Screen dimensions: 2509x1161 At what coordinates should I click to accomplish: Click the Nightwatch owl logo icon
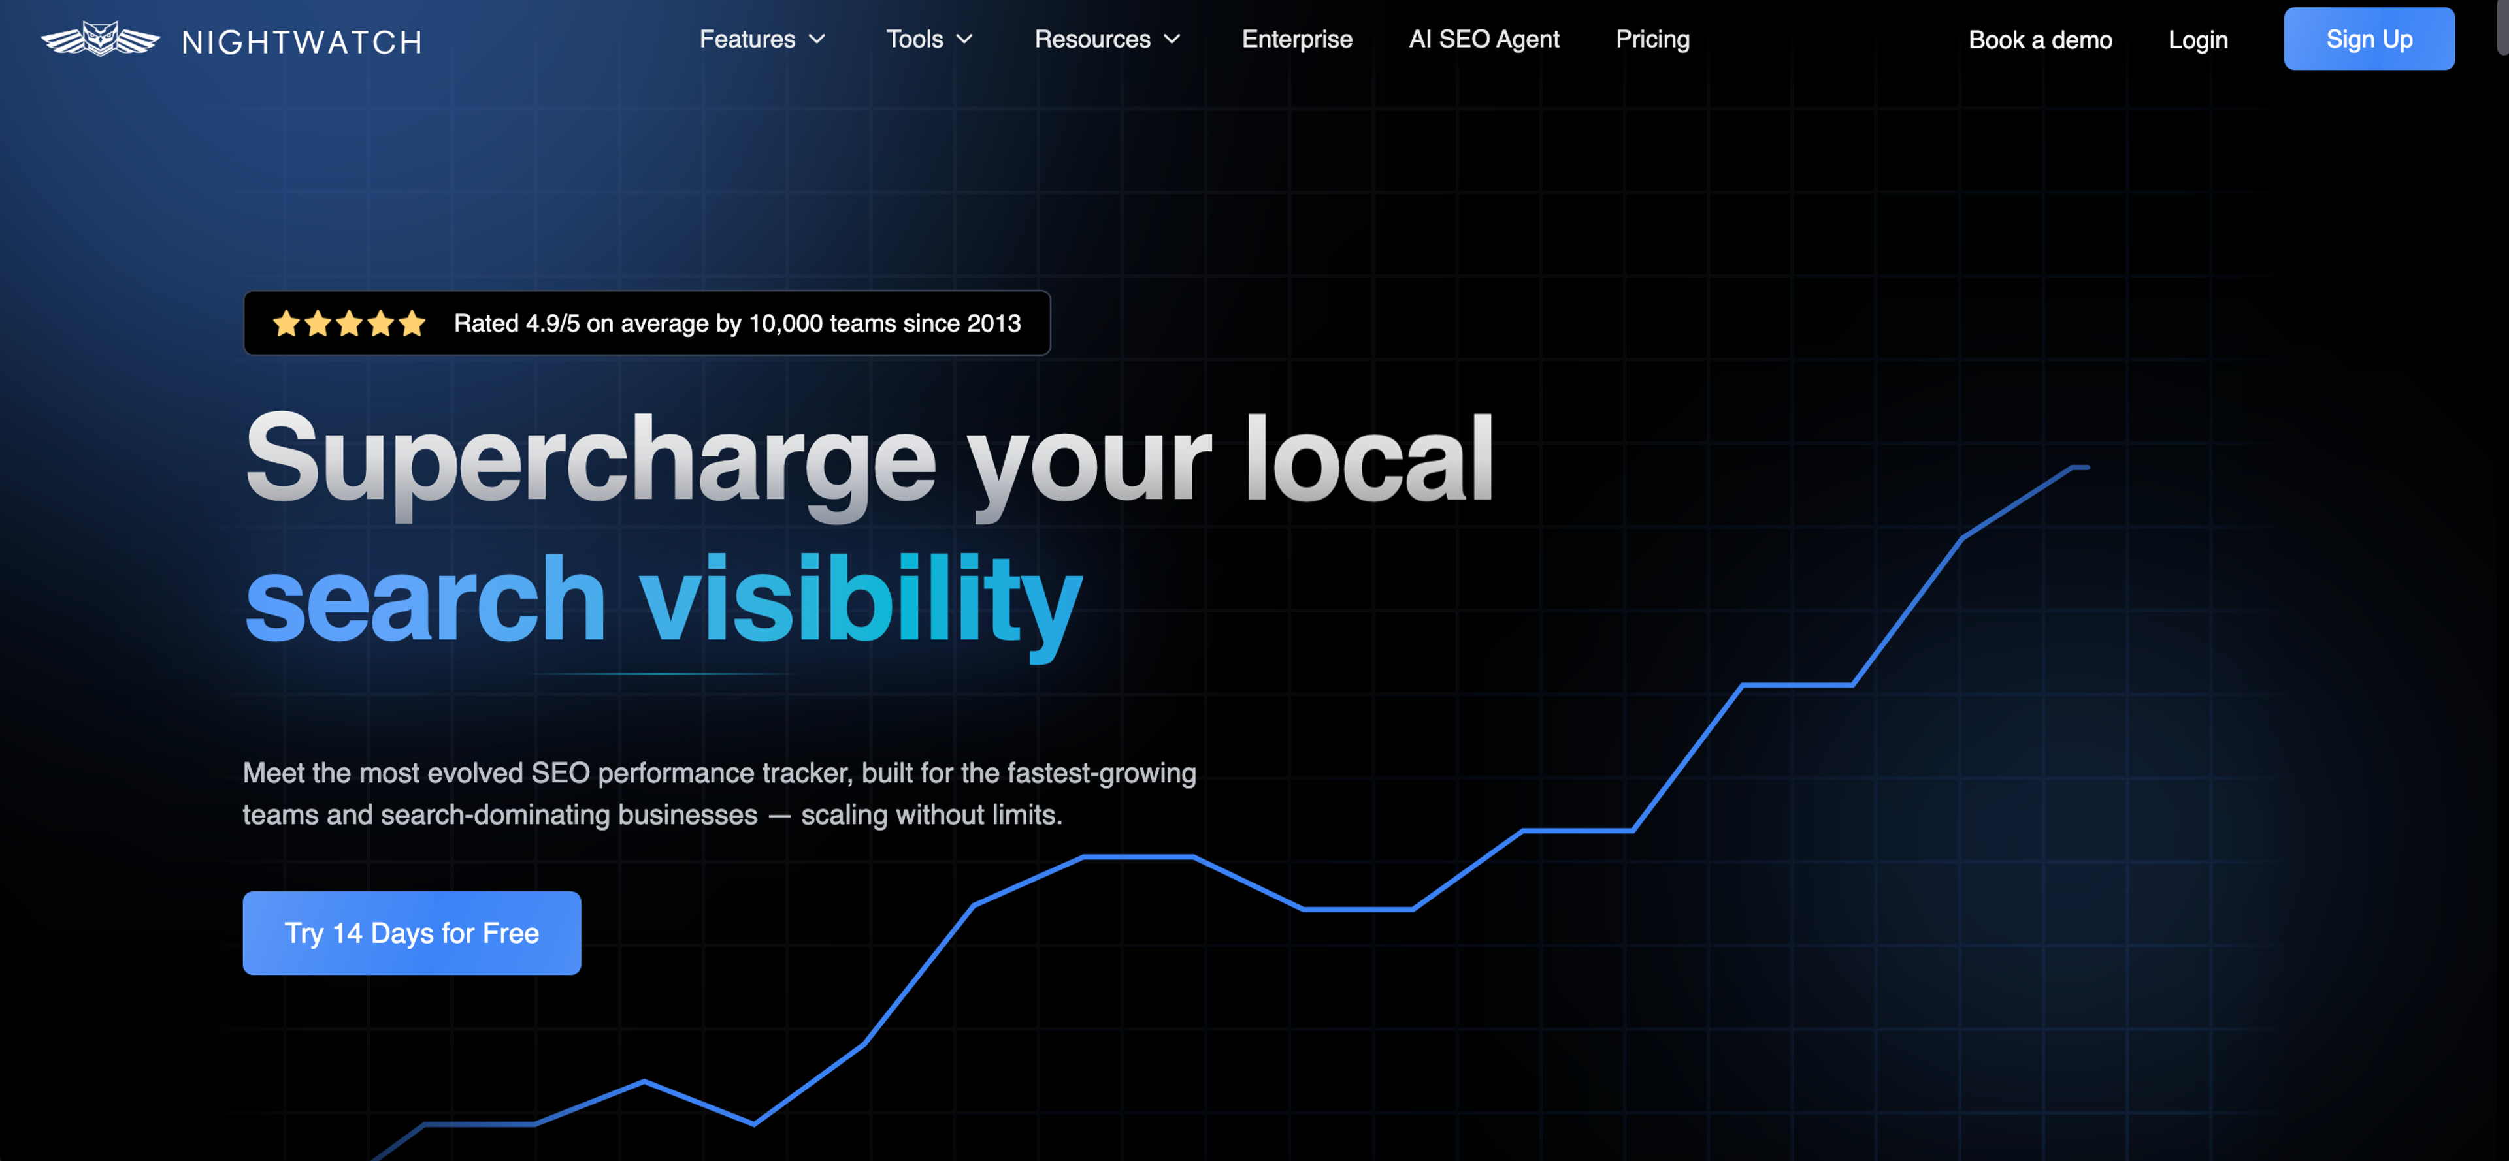[101, 40]
